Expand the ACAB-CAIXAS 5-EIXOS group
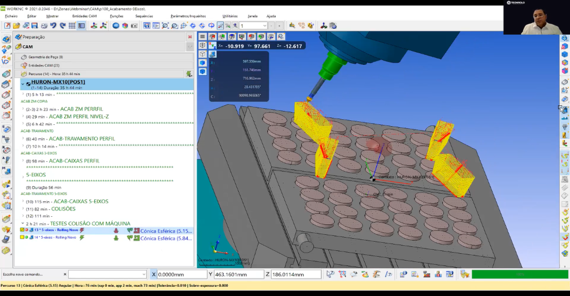This screenshot has width=570, height=296. [23, 201]
